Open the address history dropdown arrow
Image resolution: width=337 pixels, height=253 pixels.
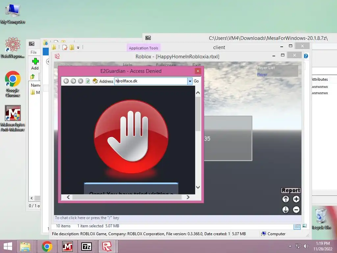(190, 81)
